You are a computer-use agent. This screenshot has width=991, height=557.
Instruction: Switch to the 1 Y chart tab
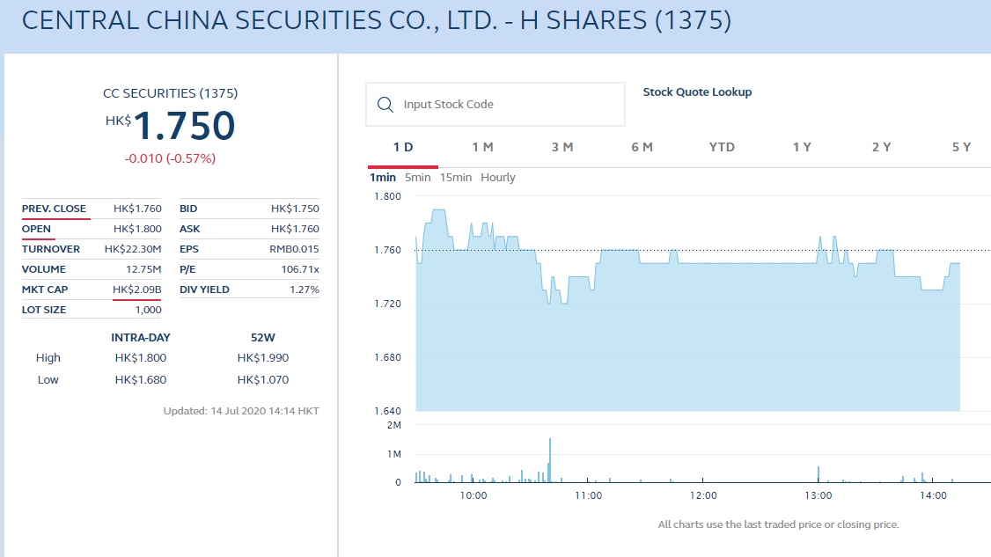(x=802, y=147)
